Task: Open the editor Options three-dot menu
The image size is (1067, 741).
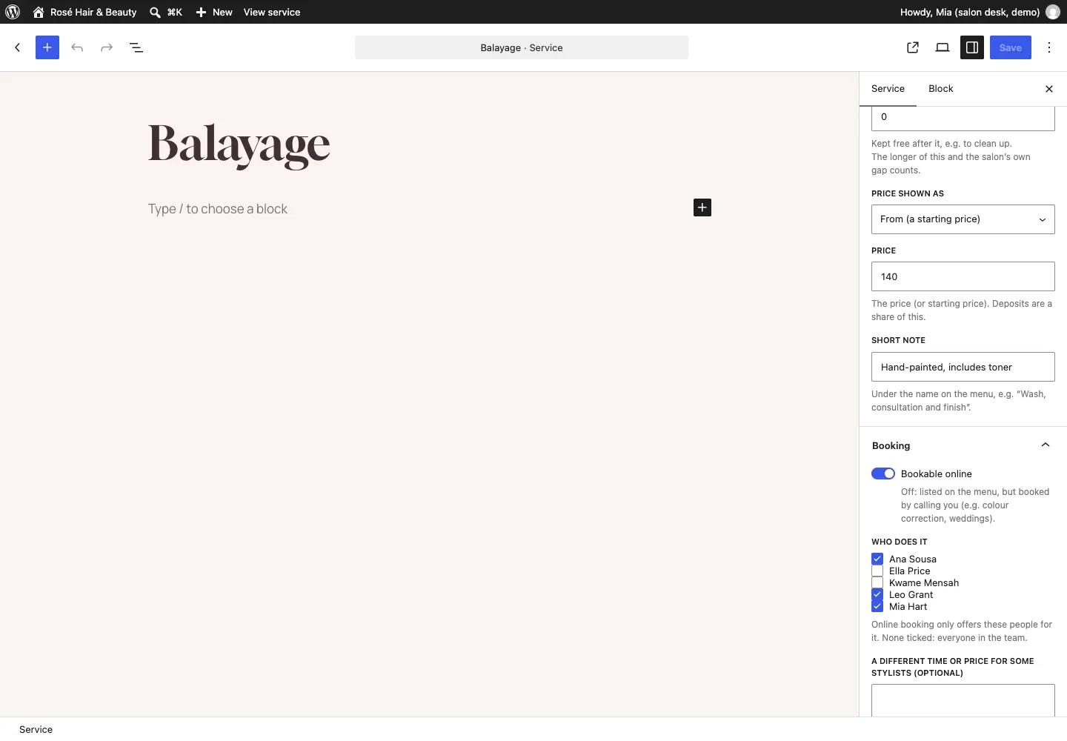Action: click(1049, 47)
